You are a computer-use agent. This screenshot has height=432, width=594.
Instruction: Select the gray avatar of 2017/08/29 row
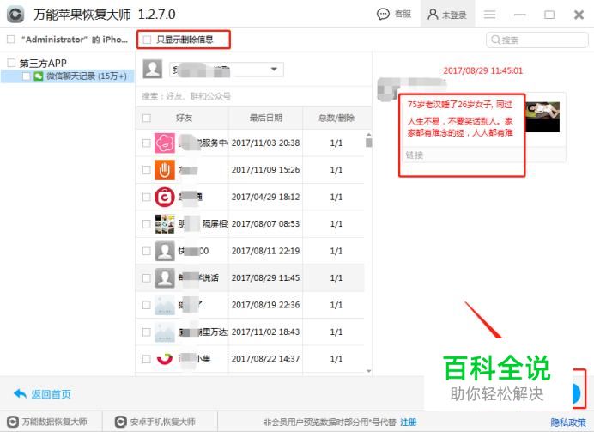tap(165, 278)
